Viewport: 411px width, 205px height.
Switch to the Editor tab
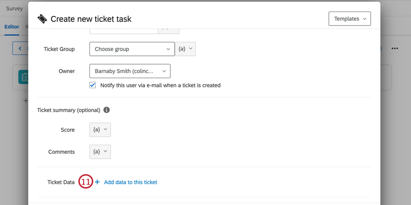pos(12,27)
